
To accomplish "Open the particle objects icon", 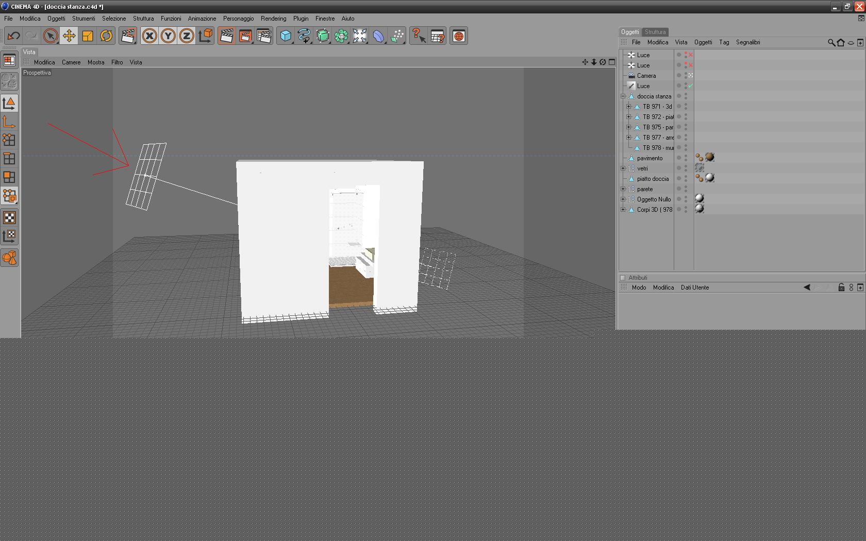I will coord(397,36).
